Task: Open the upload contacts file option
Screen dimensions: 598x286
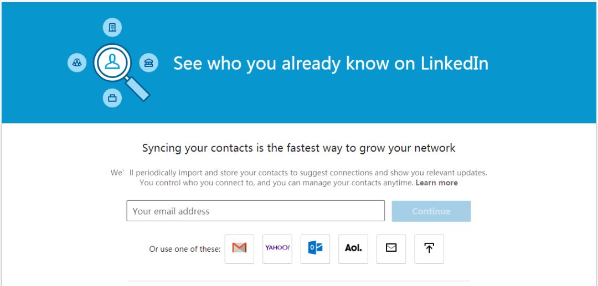Action: tap(429, 249)
